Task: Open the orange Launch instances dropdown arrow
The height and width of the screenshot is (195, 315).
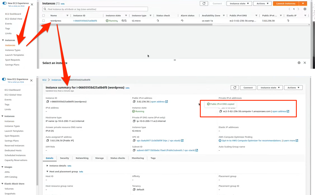Action: tap(303, 4)
